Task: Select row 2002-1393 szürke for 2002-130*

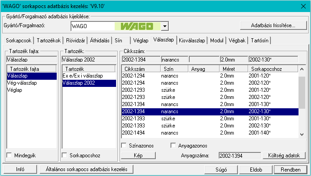Action: click(210, 126)
